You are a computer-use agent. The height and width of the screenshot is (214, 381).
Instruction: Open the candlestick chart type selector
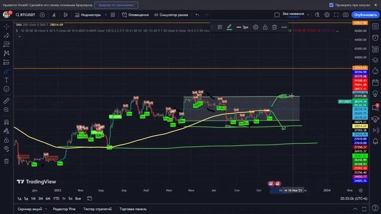coord(65,15)
